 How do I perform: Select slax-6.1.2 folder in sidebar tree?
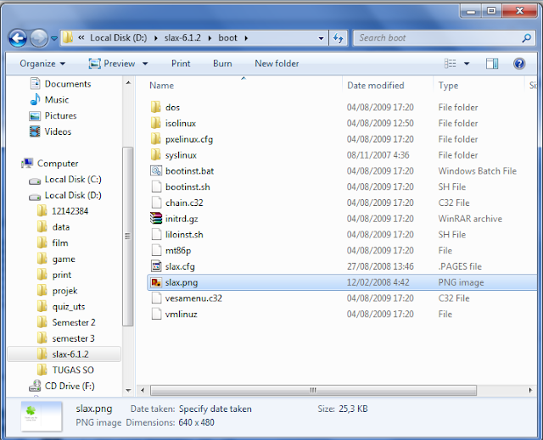click(x=64, y=354)
